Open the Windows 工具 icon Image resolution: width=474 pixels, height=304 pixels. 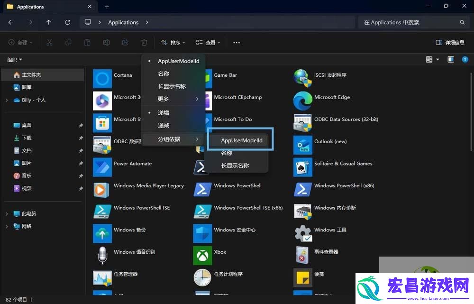(302, 233)
